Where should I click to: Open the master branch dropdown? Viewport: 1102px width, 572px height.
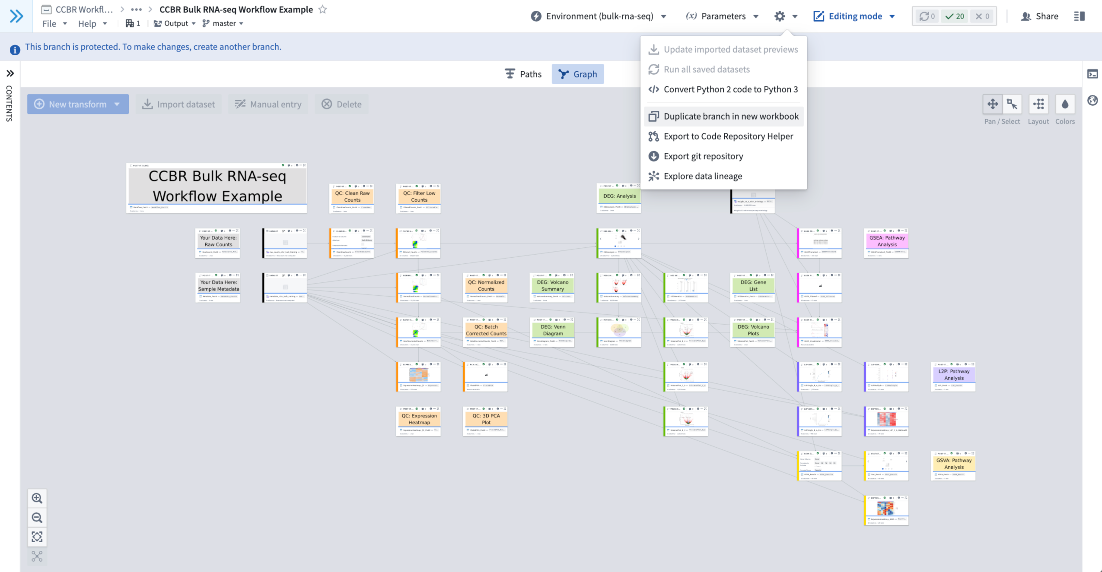[223, 23]
